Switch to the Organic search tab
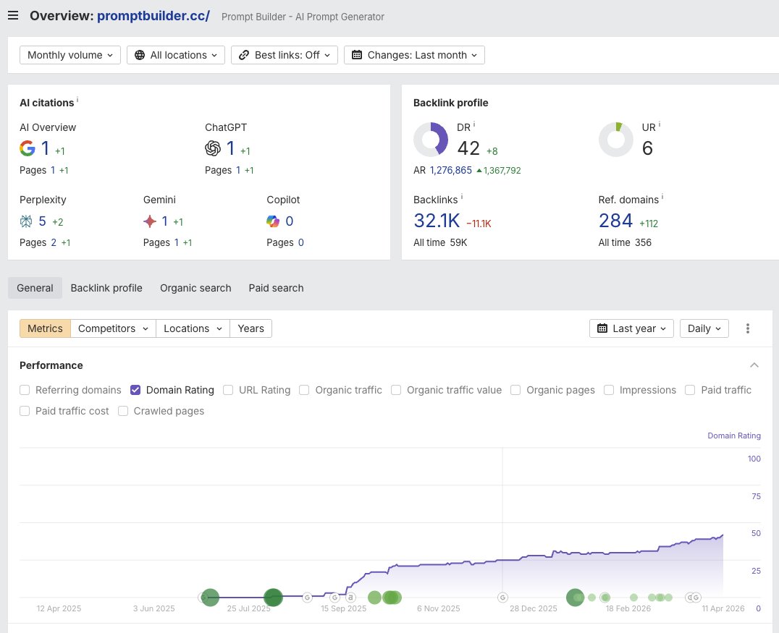 pos(195,288)
